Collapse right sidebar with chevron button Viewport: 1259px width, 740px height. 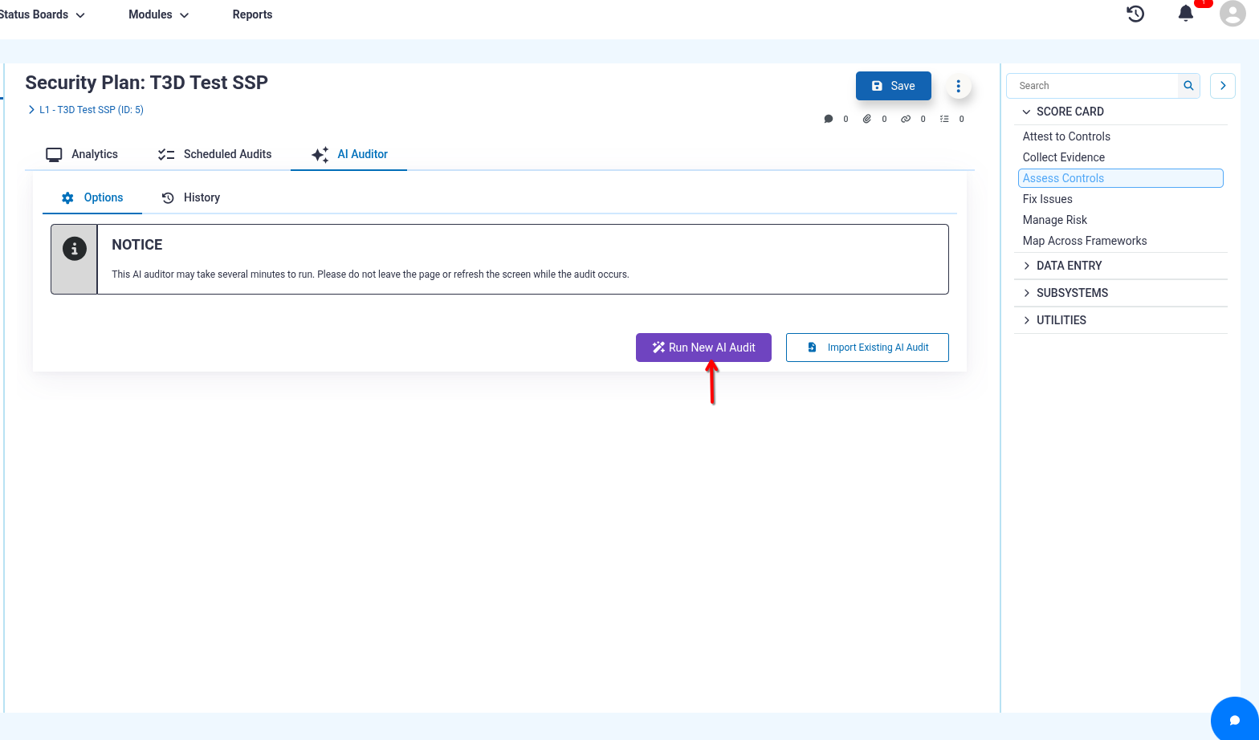point(1223,86)
